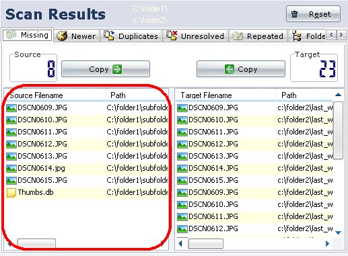The height and width of the screenshot is (256, 348).
Task: Click the target list scroll-up arrow
Action: pos(338,95)
